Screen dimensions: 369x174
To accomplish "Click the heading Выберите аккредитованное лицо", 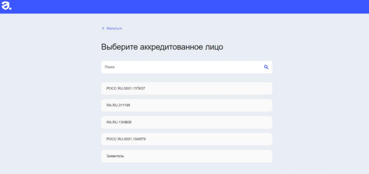I will click(x=162, y=47).
